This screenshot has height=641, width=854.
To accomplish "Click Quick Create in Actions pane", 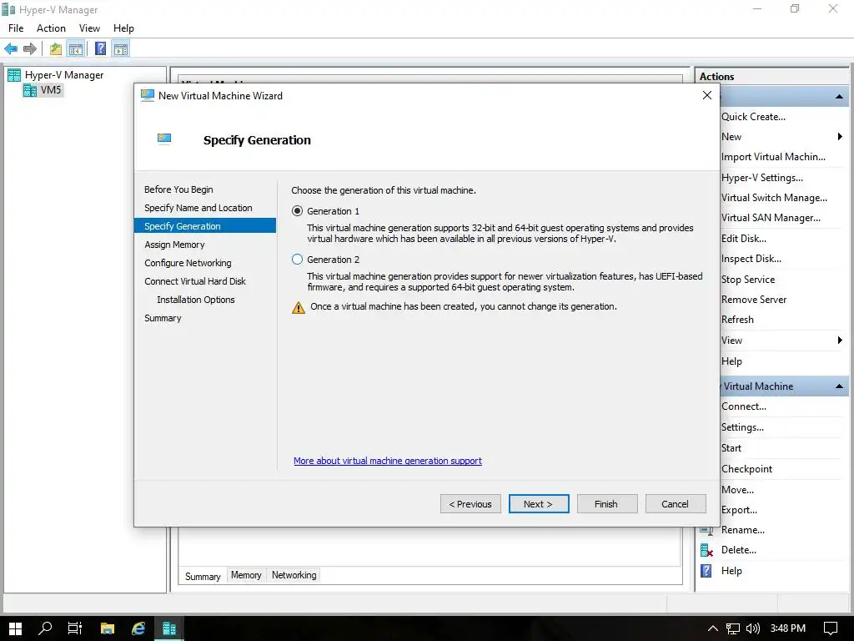I will [x=754, y=117].
